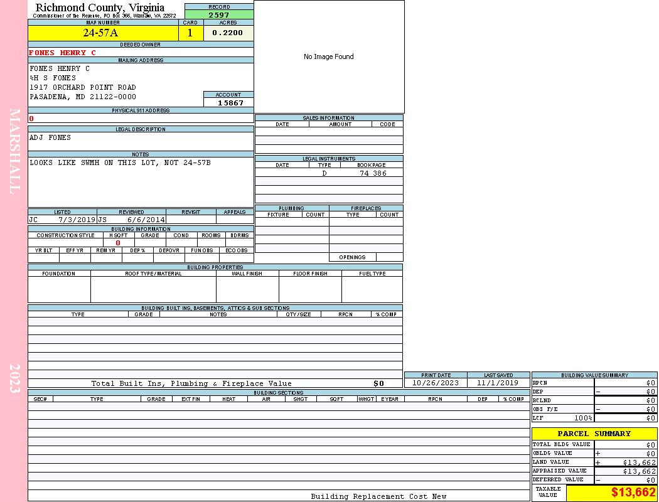Select the account number 15867
The height and width of the screenshot is (502, 659).
point(230,102)
